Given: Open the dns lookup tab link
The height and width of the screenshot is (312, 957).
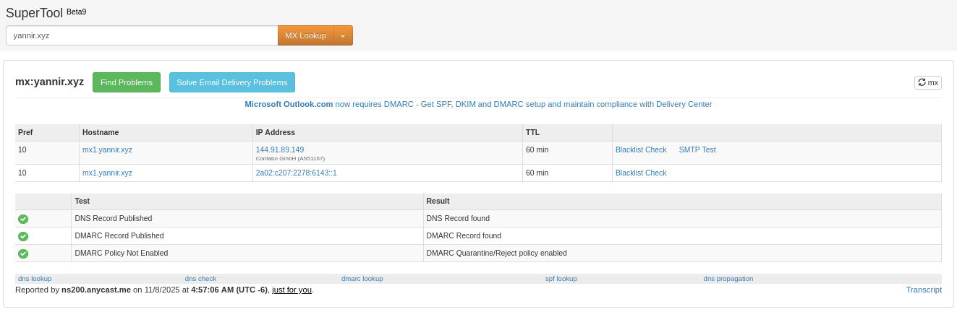Looking at the screenshot, I should click(x=35, y=278).
